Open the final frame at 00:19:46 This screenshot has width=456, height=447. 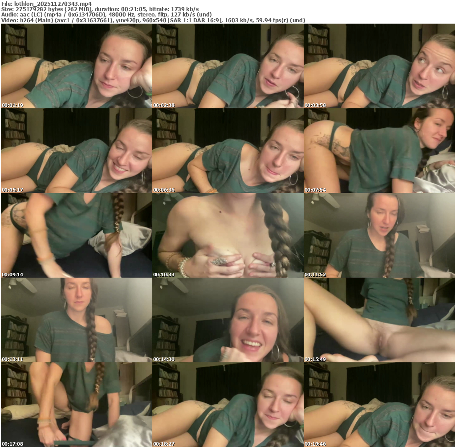pos(379,405)
